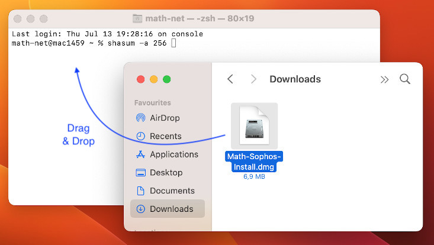
Task: Expand hidden toolbar items double chevron
Action: pos(384,80)
